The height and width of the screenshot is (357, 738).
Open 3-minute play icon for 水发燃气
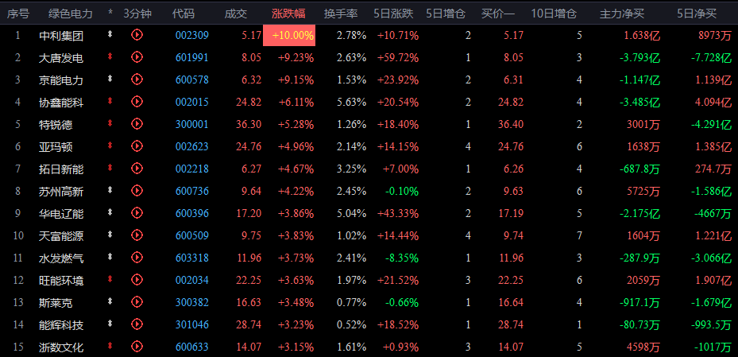click(137, 257)
